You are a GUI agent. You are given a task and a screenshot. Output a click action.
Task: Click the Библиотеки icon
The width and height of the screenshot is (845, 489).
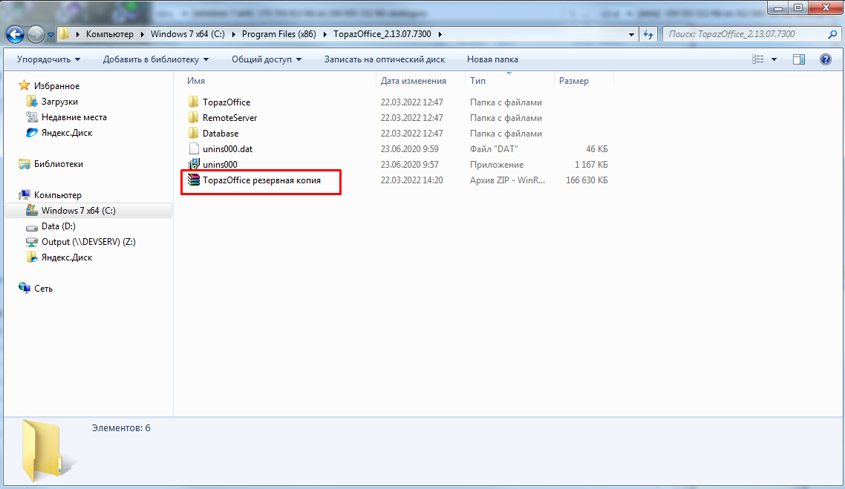tap(24, 164)
